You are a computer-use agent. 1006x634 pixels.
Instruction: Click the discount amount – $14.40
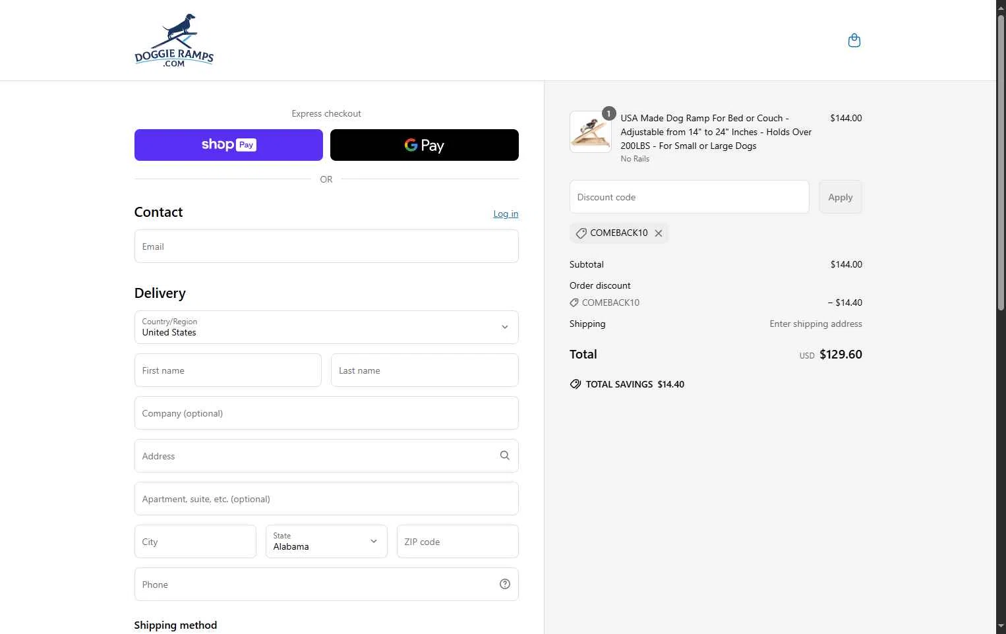[x=845, y=303]
